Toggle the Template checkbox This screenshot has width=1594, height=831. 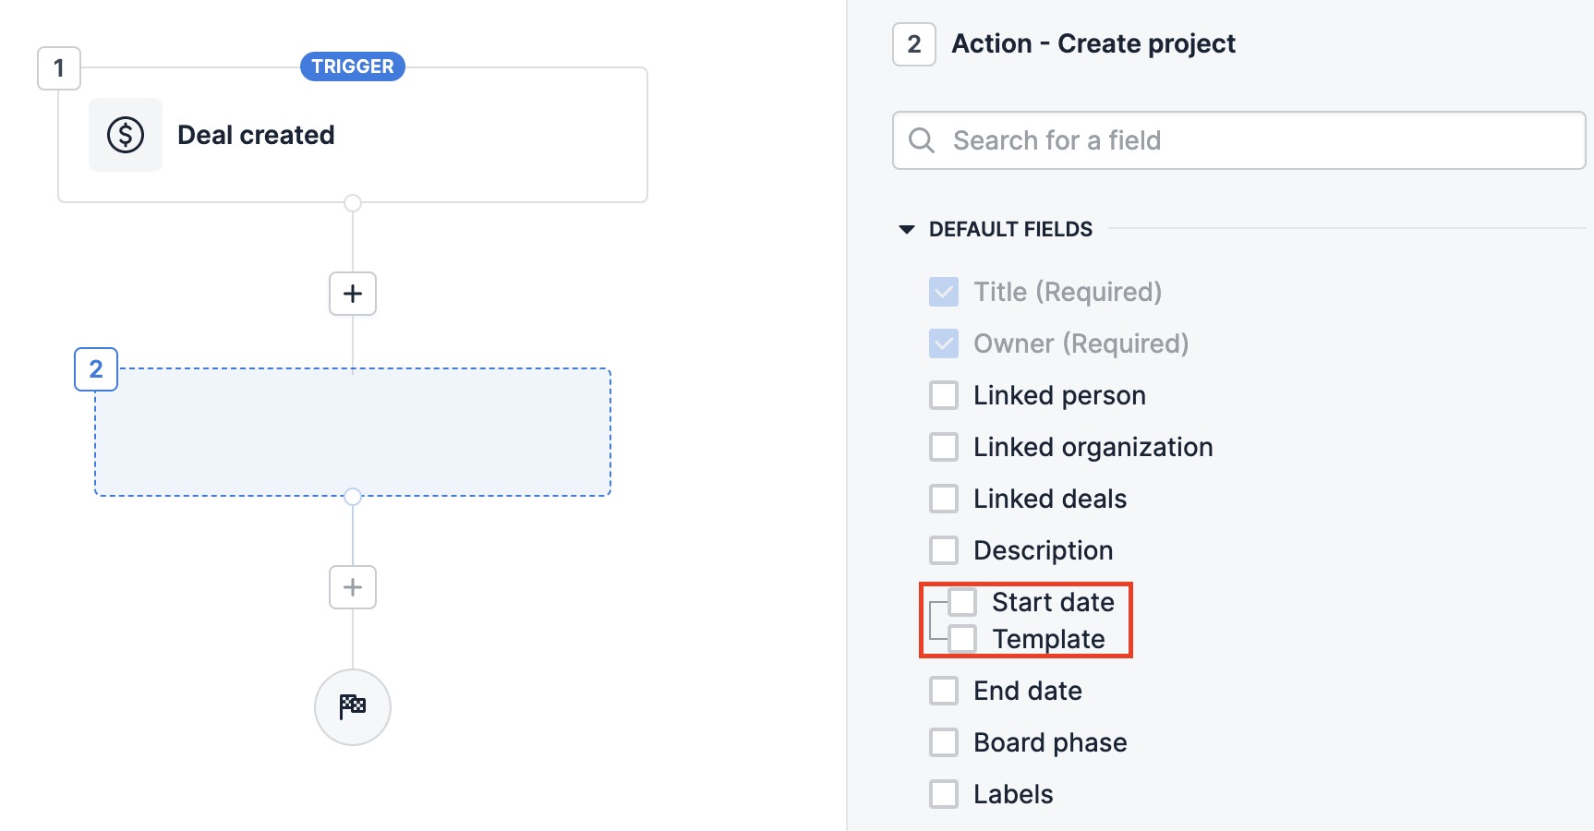coord(962,639)
